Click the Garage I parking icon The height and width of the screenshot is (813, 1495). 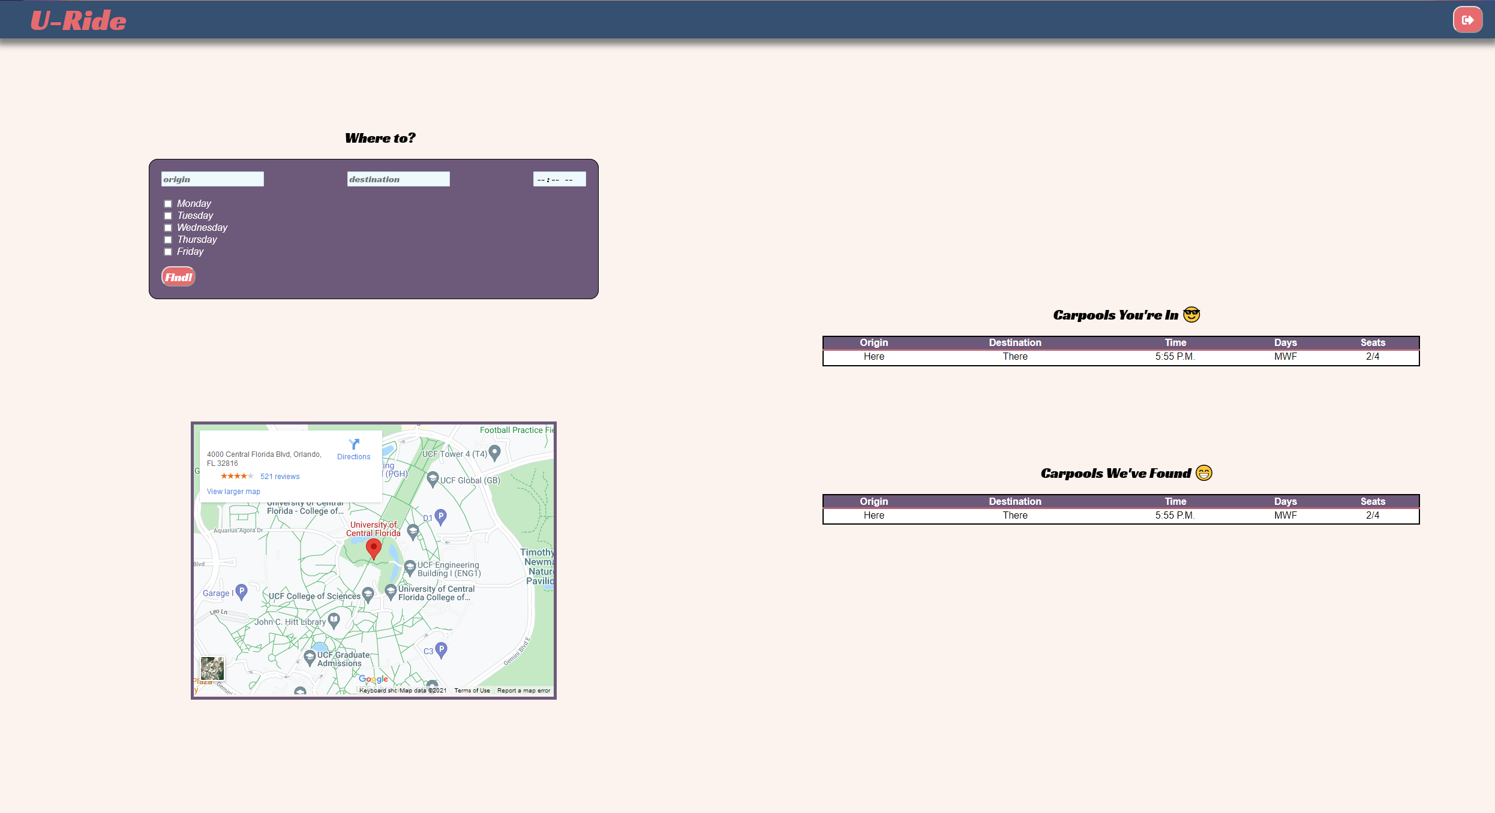tap(241, 592)
